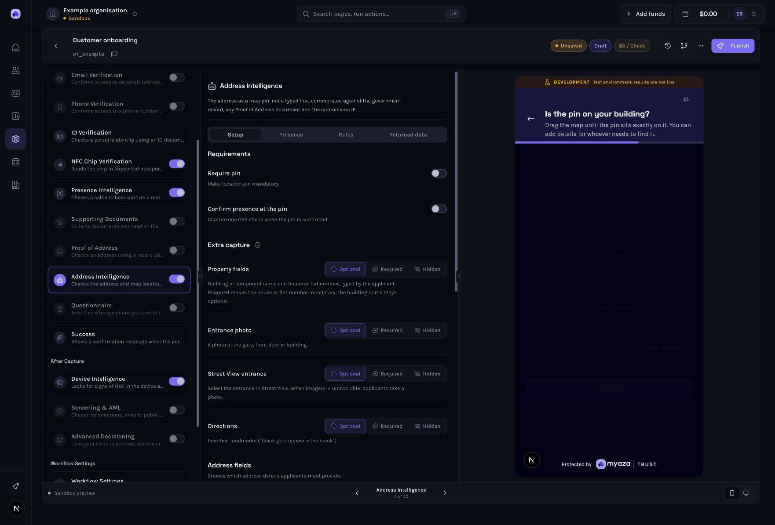Image resolution: width=775 pixels, height=525 pixels.
Task: Click the Draft status badge
Action: click(600, 46)
